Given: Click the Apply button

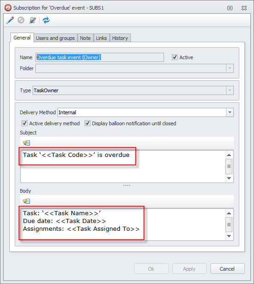Looking at the screenshot, I should tap(189, 269).
